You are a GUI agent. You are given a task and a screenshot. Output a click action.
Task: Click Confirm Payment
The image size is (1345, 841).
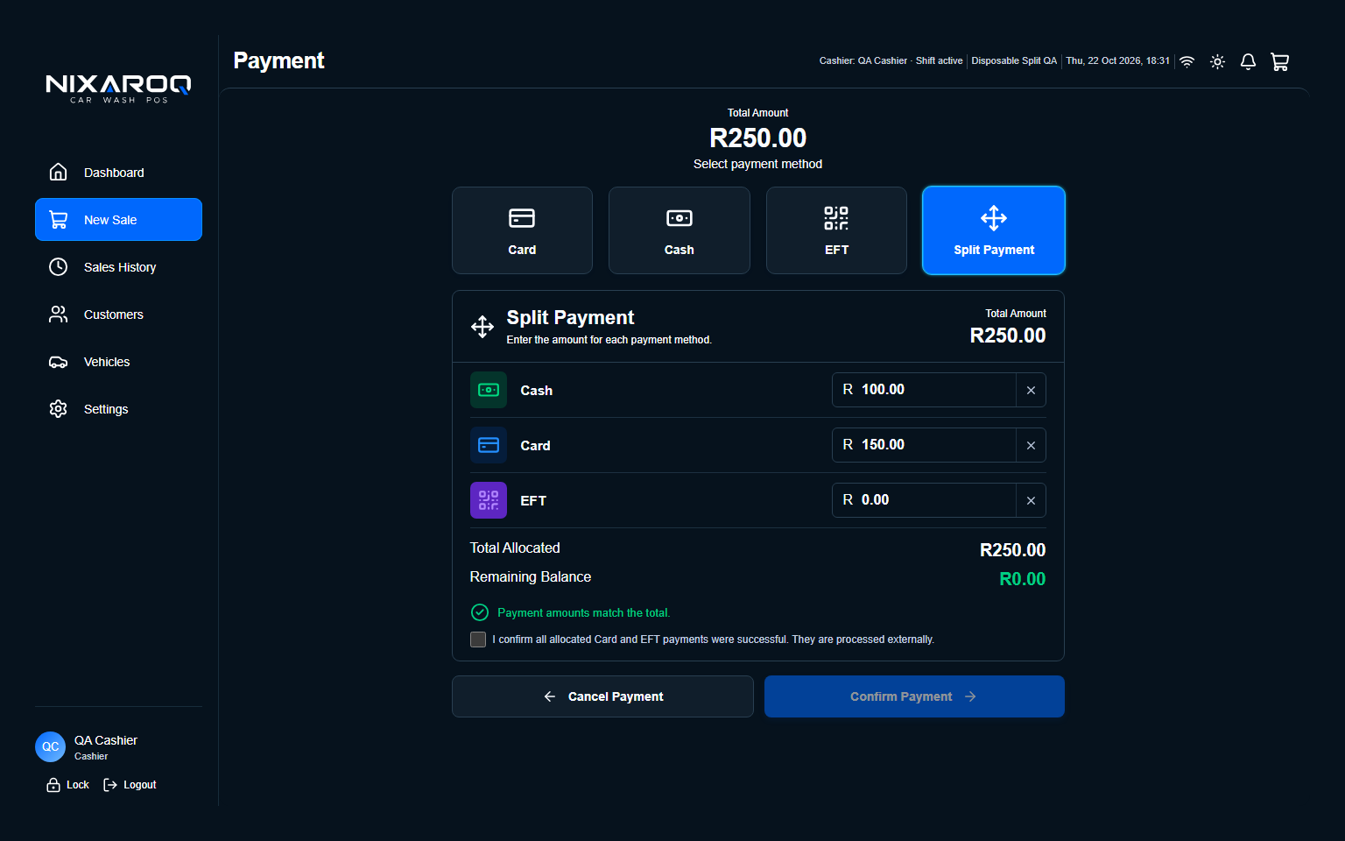tap(914, 696)
